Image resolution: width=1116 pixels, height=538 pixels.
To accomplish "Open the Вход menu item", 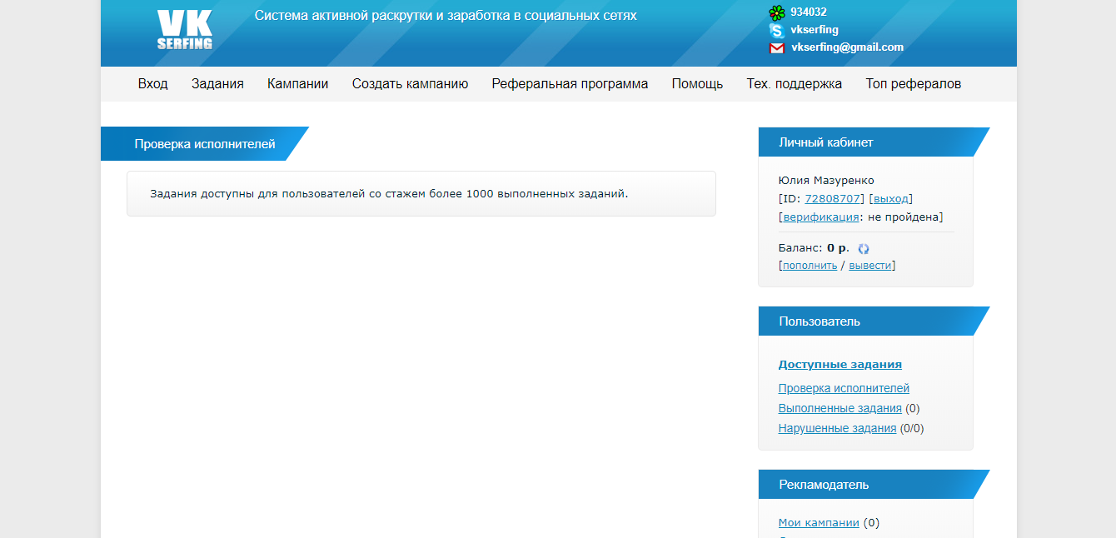I will (x=153, y=84).
